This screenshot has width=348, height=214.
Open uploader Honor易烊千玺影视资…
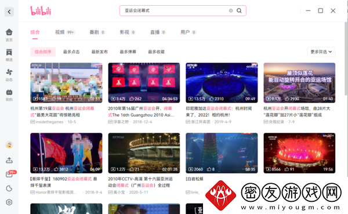[x=57, y=192]
